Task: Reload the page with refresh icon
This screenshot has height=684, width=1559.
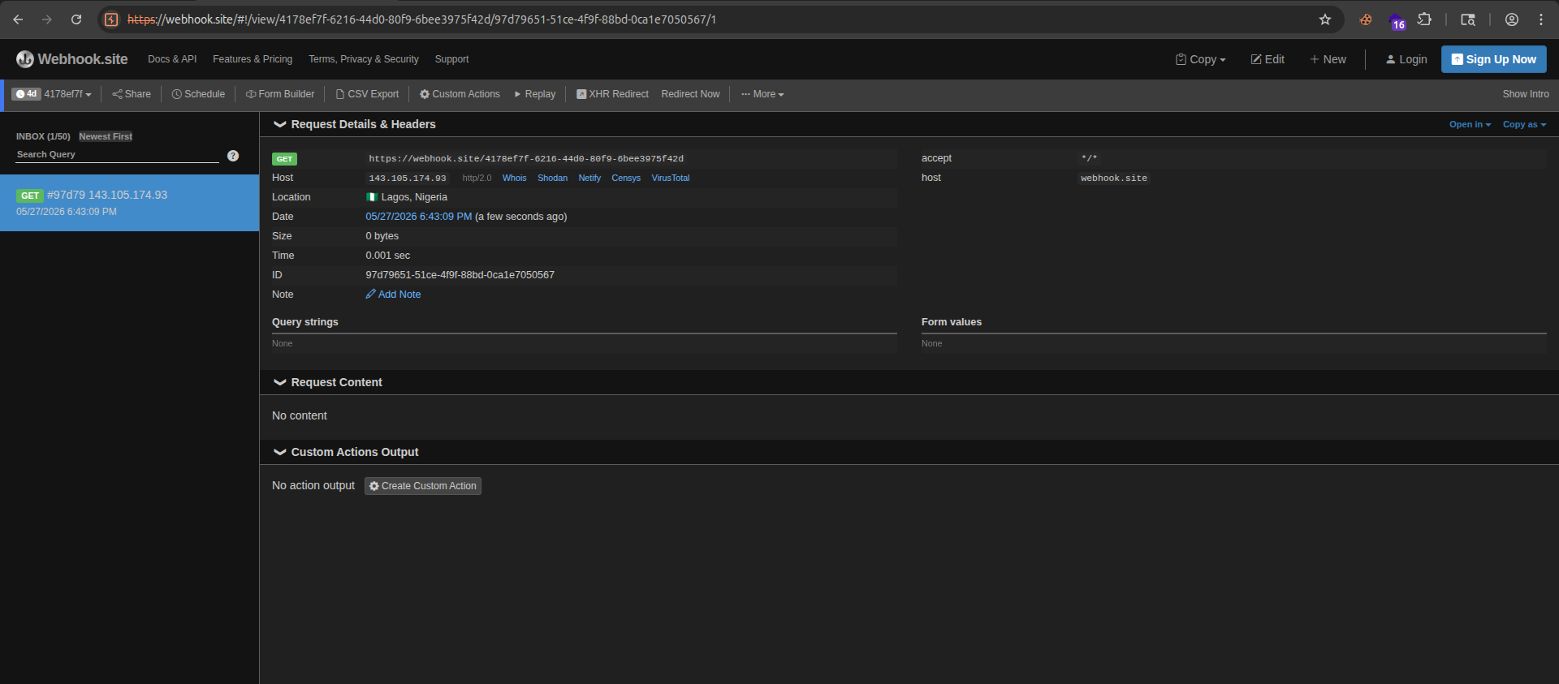Action: click(x=76, y=19)
